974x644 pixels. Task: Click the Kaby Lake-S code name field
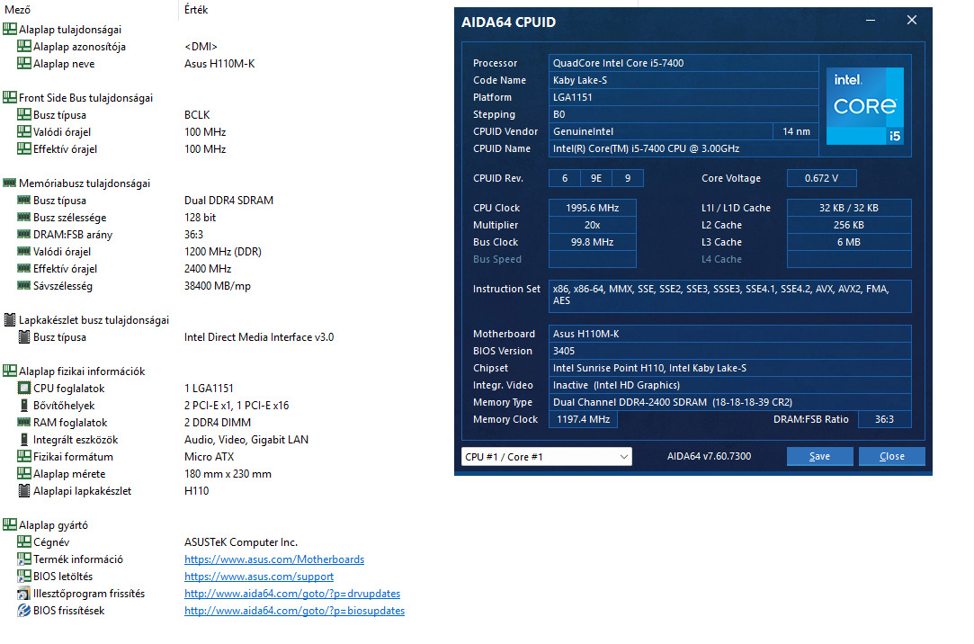pyautogui.click(x=684, y=80)
